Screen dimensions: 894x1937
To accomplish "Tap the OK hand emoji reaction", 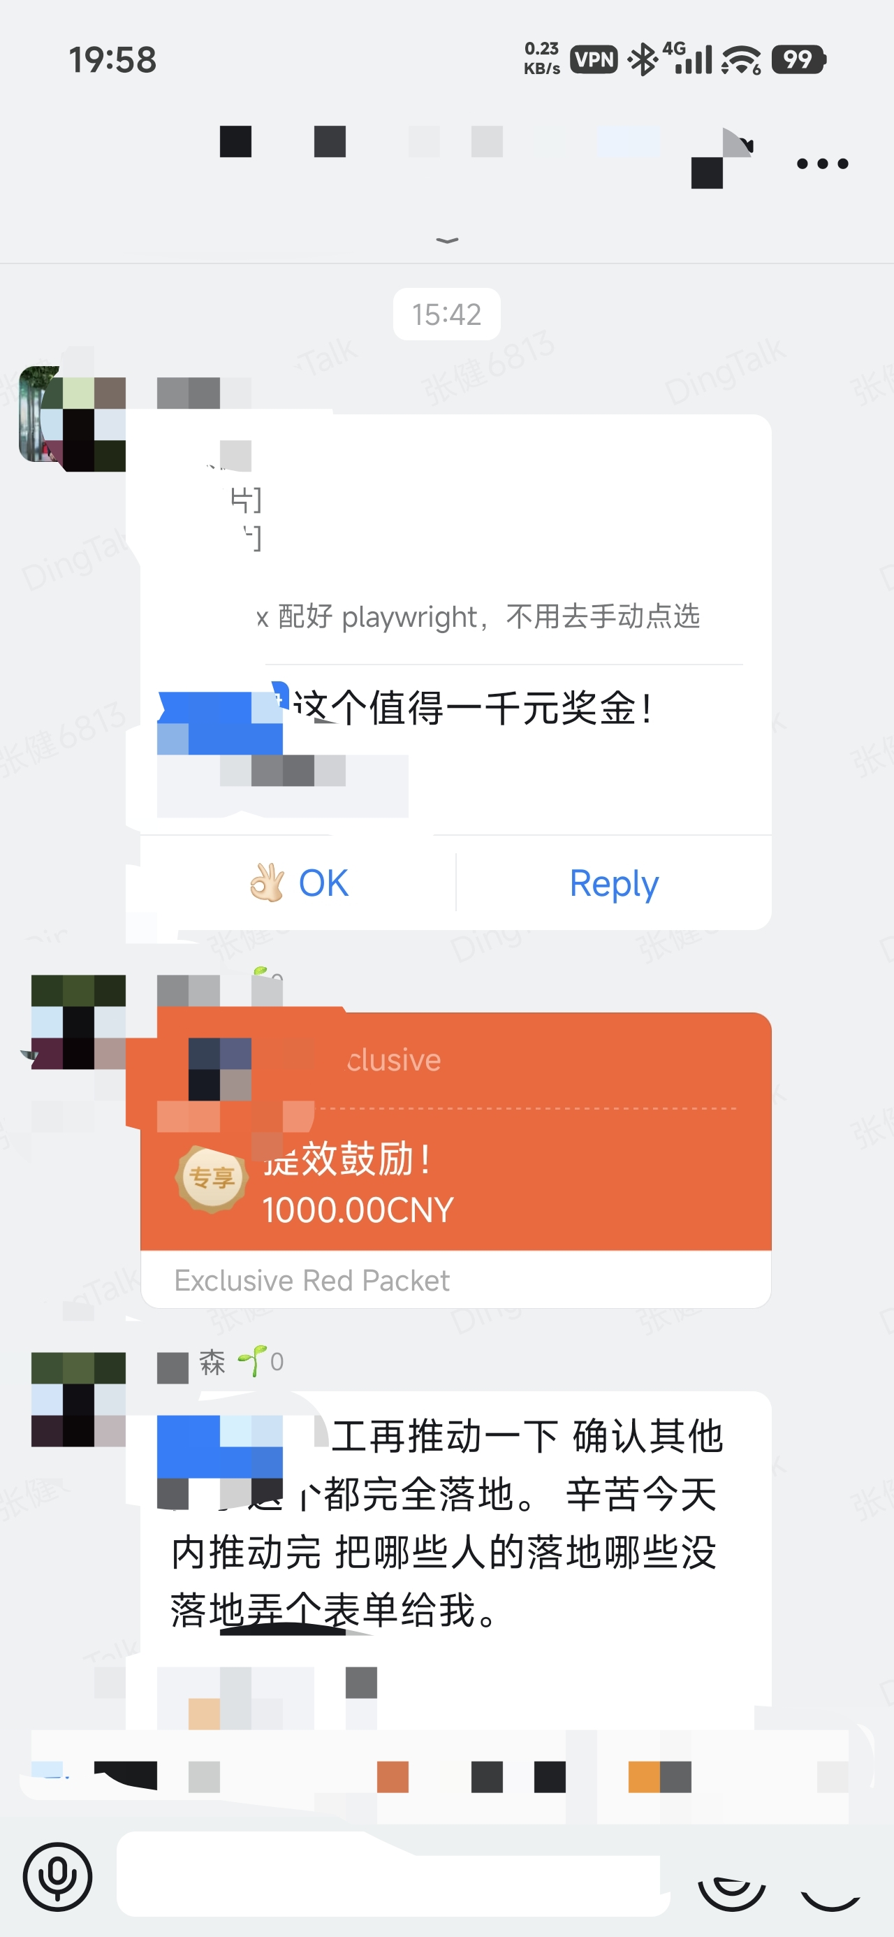I will (267, 882).
